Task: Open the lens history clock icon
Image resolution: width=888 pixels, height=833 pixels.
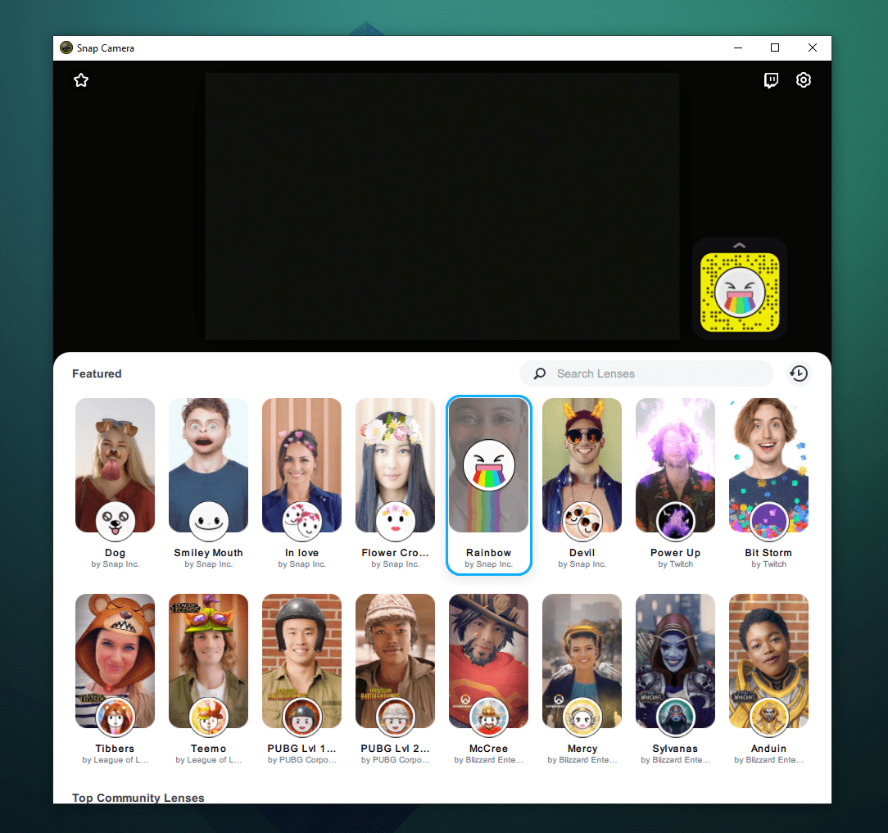Action: click(799, 373)
